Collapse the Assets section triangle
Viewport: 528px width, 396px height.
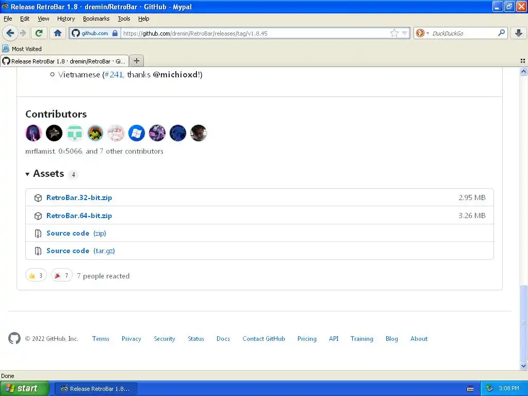[27, 174]
